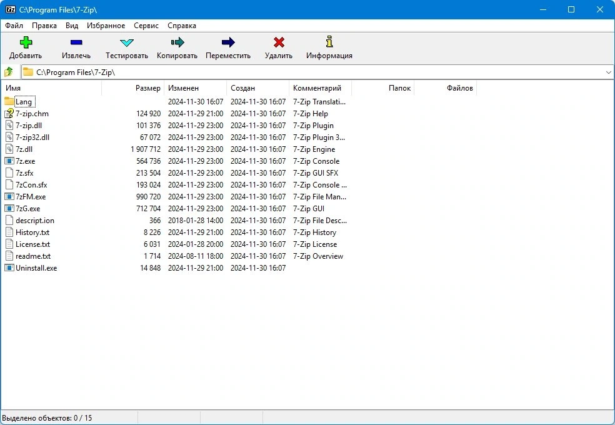Open the Сервис menu
The width and height of the screenshot is (615, 425).
[146, 26]
